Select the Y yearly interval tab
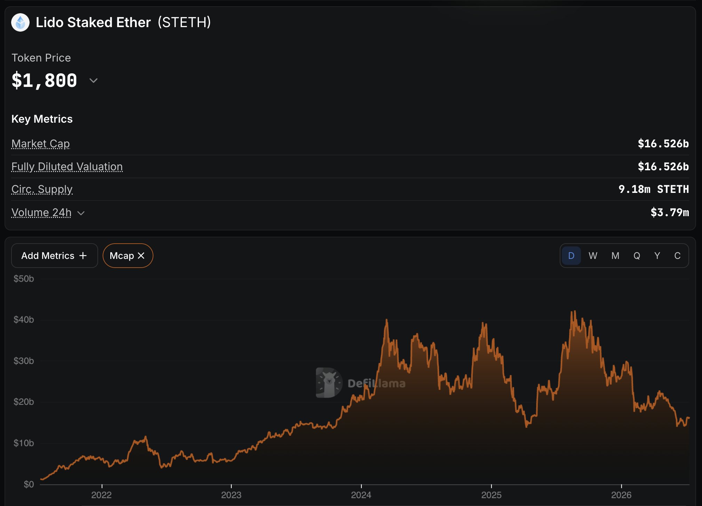 coord(657,256)
